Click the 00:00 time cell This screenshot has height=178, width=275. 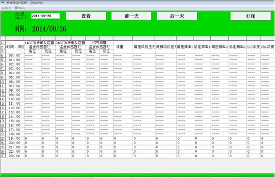coord(14,55)
